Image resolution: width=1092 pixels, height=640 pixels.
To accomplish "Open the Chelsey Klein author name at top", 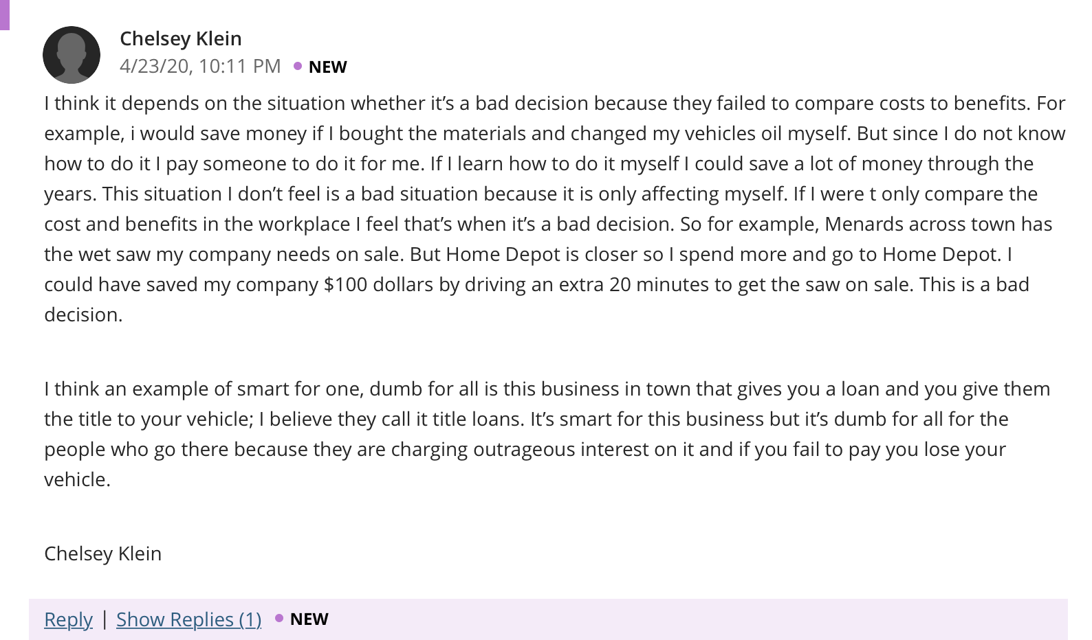I will tap(181, 38).
